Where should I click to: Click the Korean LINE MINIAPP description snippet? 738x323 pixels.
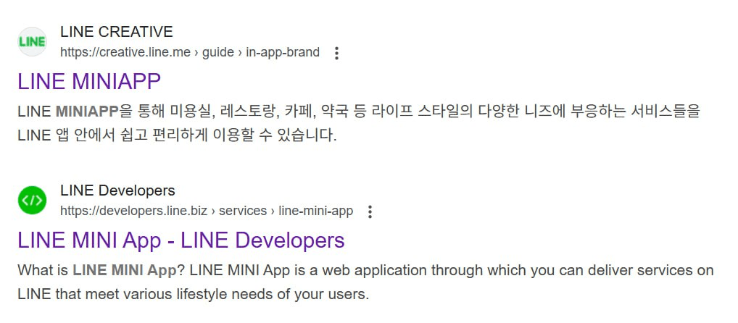359,124
